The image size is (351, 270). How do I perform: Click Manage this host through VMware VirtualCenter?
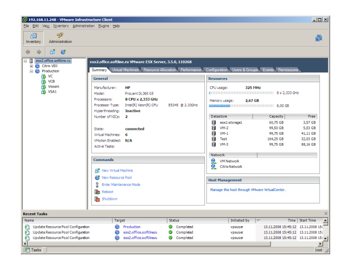(248, 190)
